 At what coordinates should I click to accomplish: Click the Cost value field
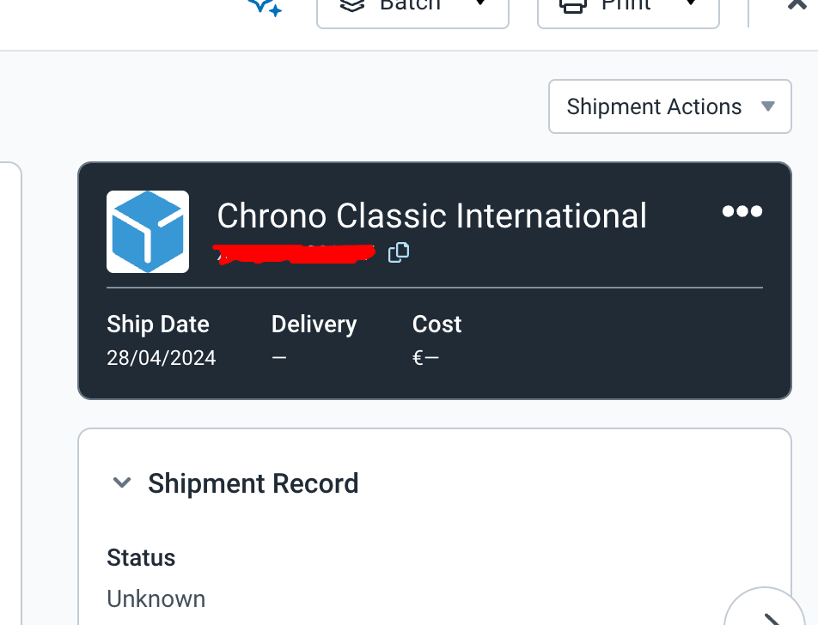tap(425, 358)
